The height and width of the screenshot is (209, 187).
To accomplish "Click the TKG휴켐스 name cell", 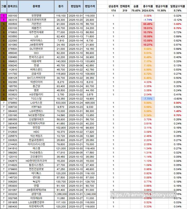I will click(x=36, y=152).
